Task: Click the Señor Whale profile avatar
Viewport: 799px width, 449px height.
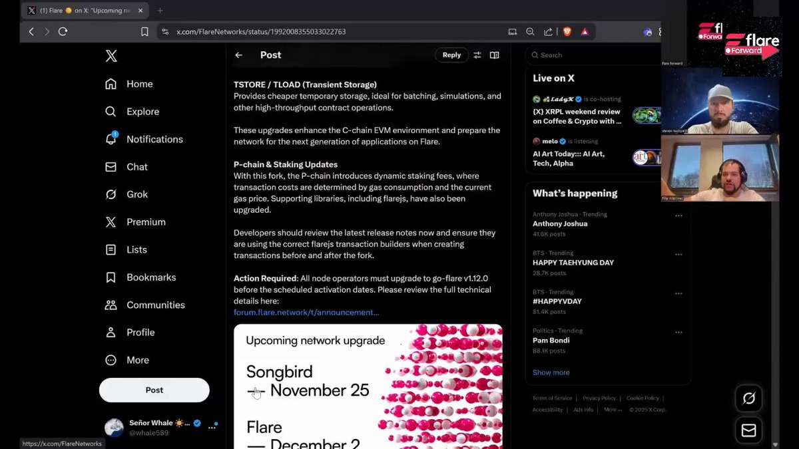Action: coord(114,427)
